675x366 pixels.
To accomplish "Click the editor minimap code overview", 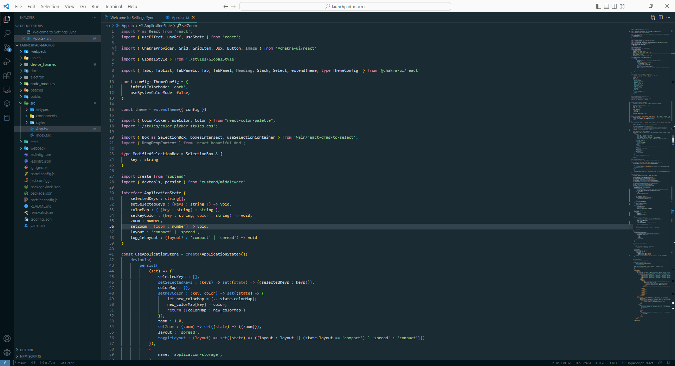I will [x=650, y=176].
